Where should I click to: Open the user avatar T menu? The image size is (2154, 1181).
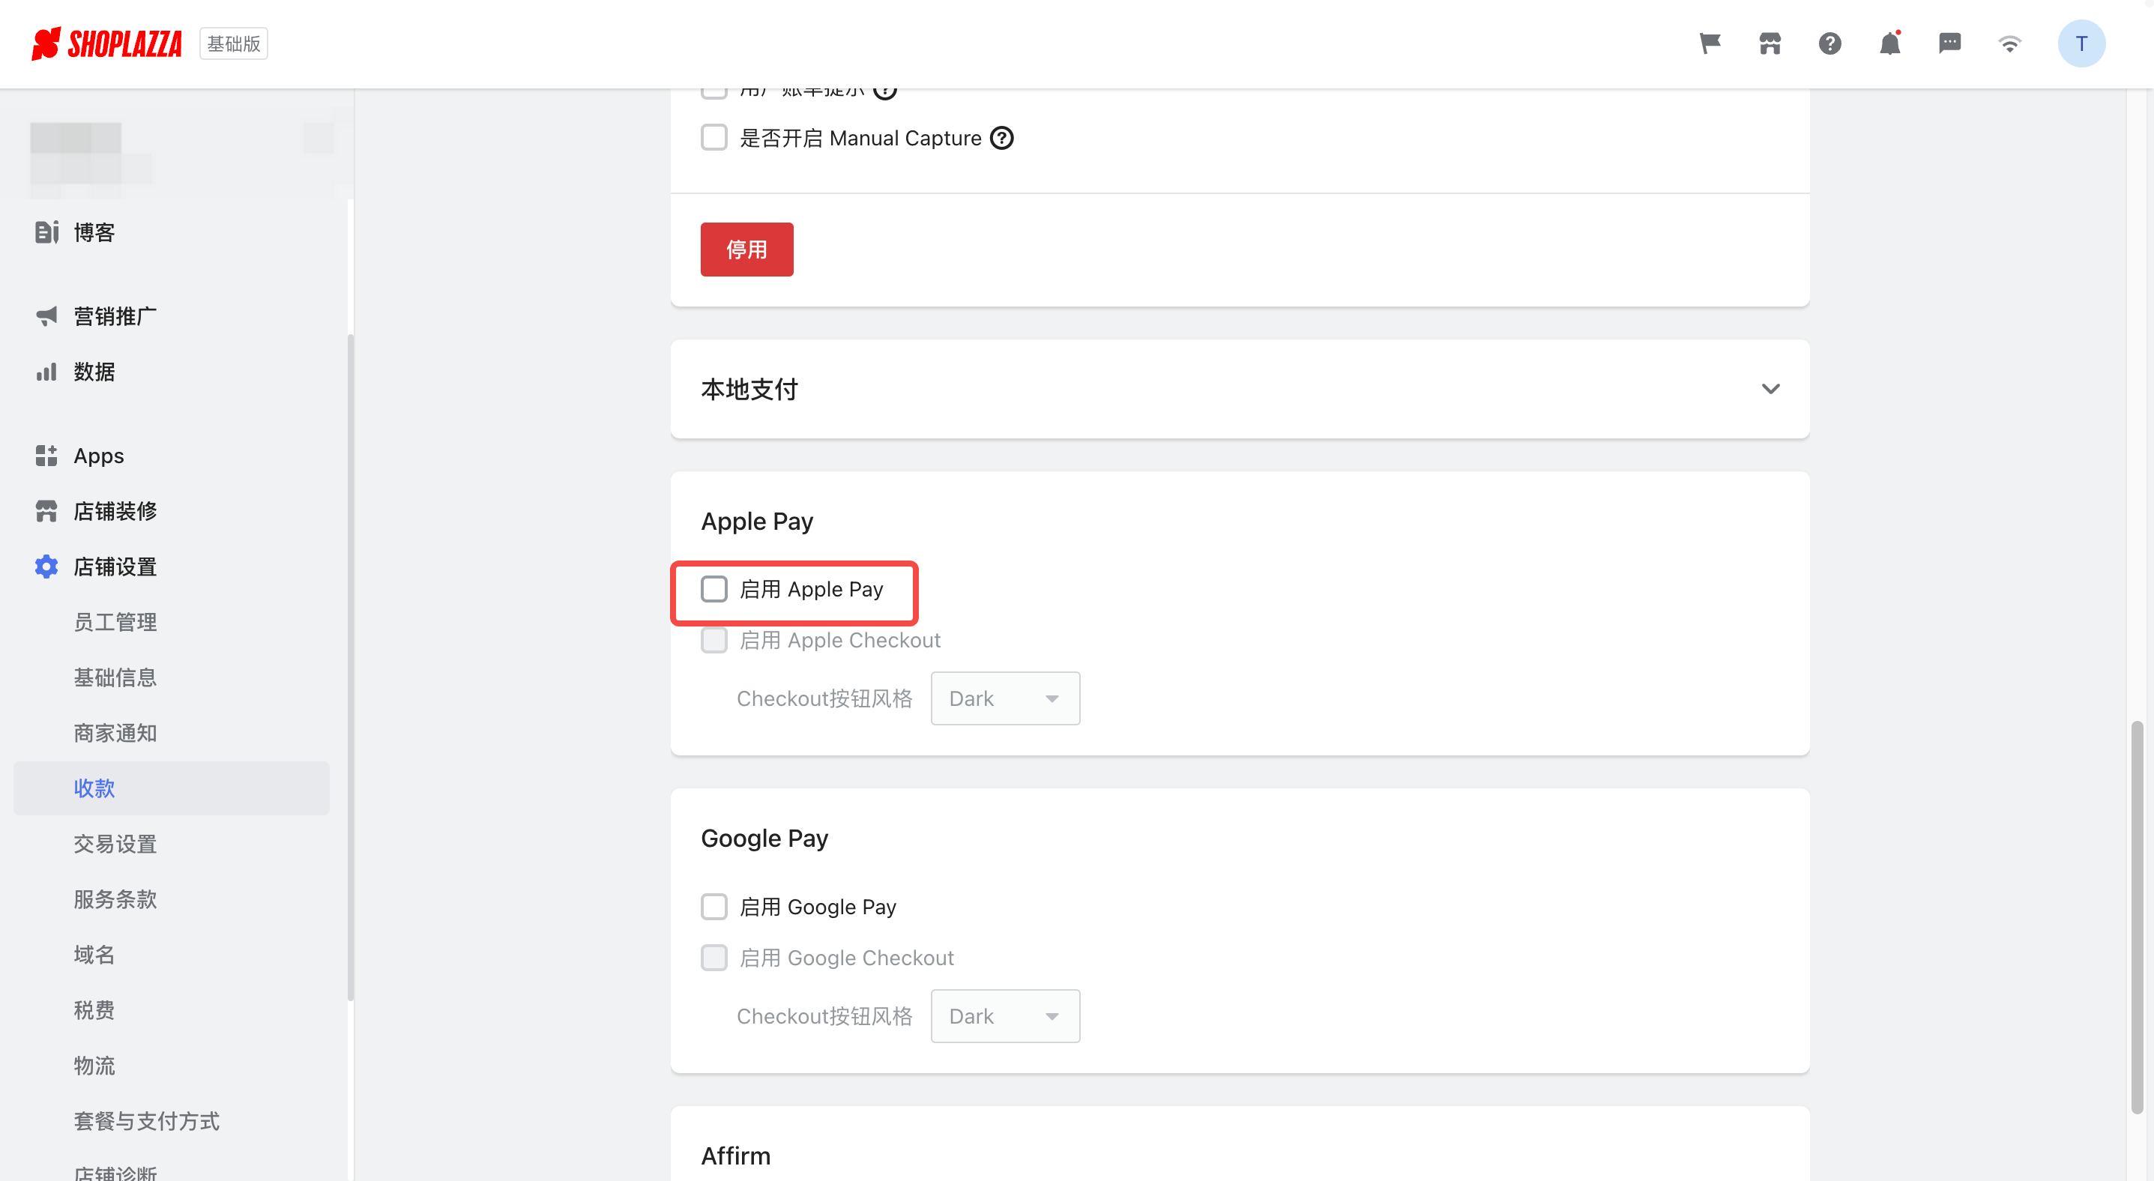pos(2081,43)
